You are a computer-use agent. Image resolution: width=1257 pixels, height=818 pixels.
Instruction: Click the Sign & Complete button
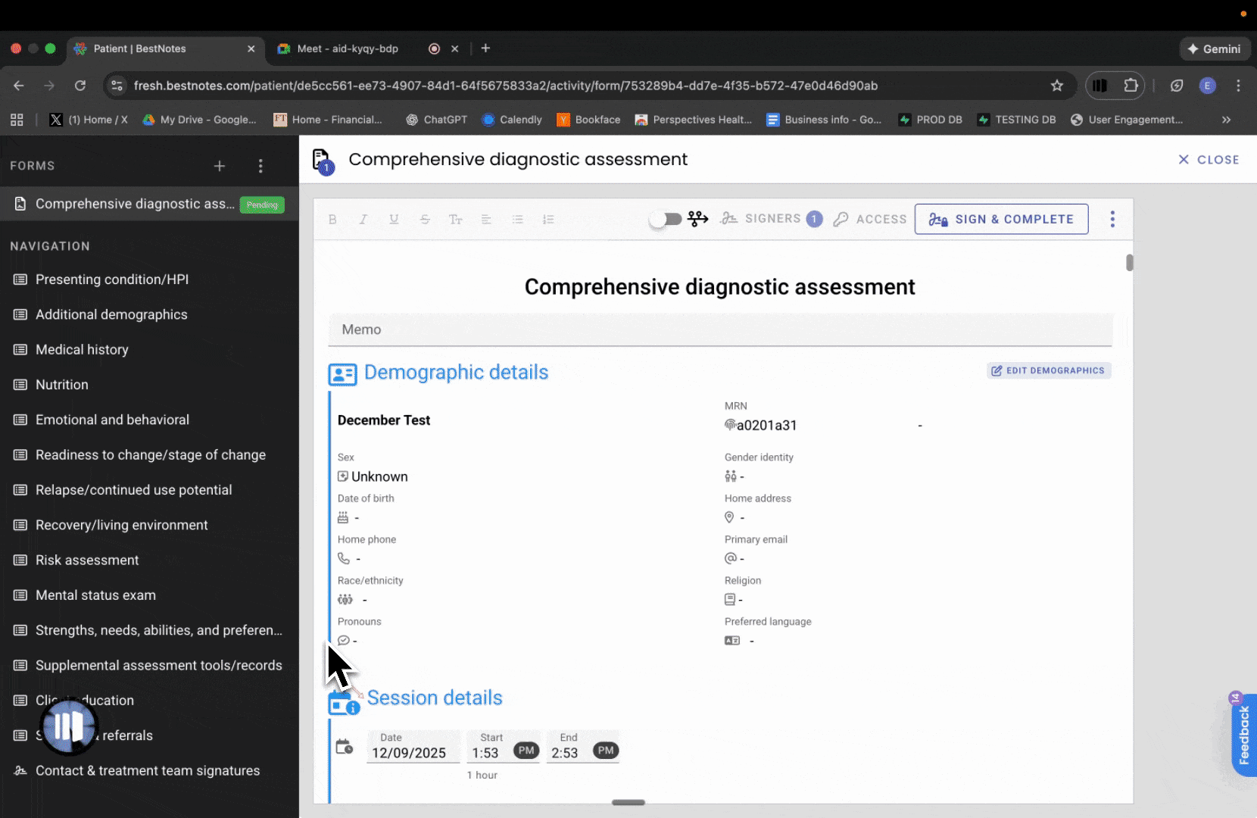(x=1001, y=219)
